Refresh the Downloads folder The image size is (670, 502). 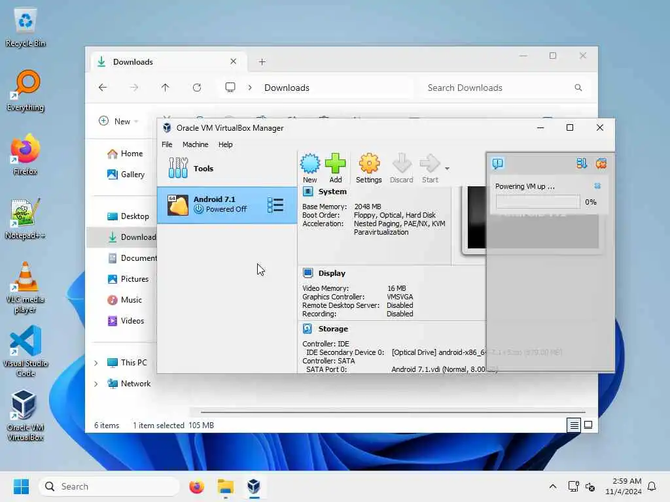coord(196,88)
